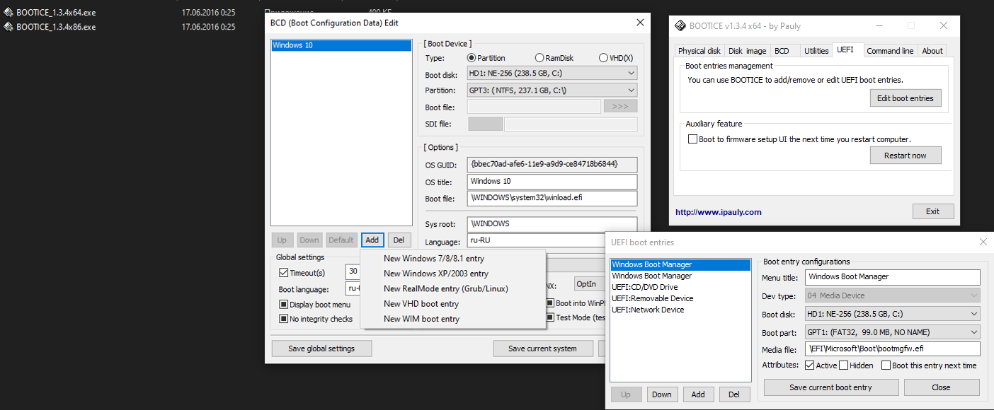Select UEFI:CD/DVD Drive entry

(x=680, y=287)
